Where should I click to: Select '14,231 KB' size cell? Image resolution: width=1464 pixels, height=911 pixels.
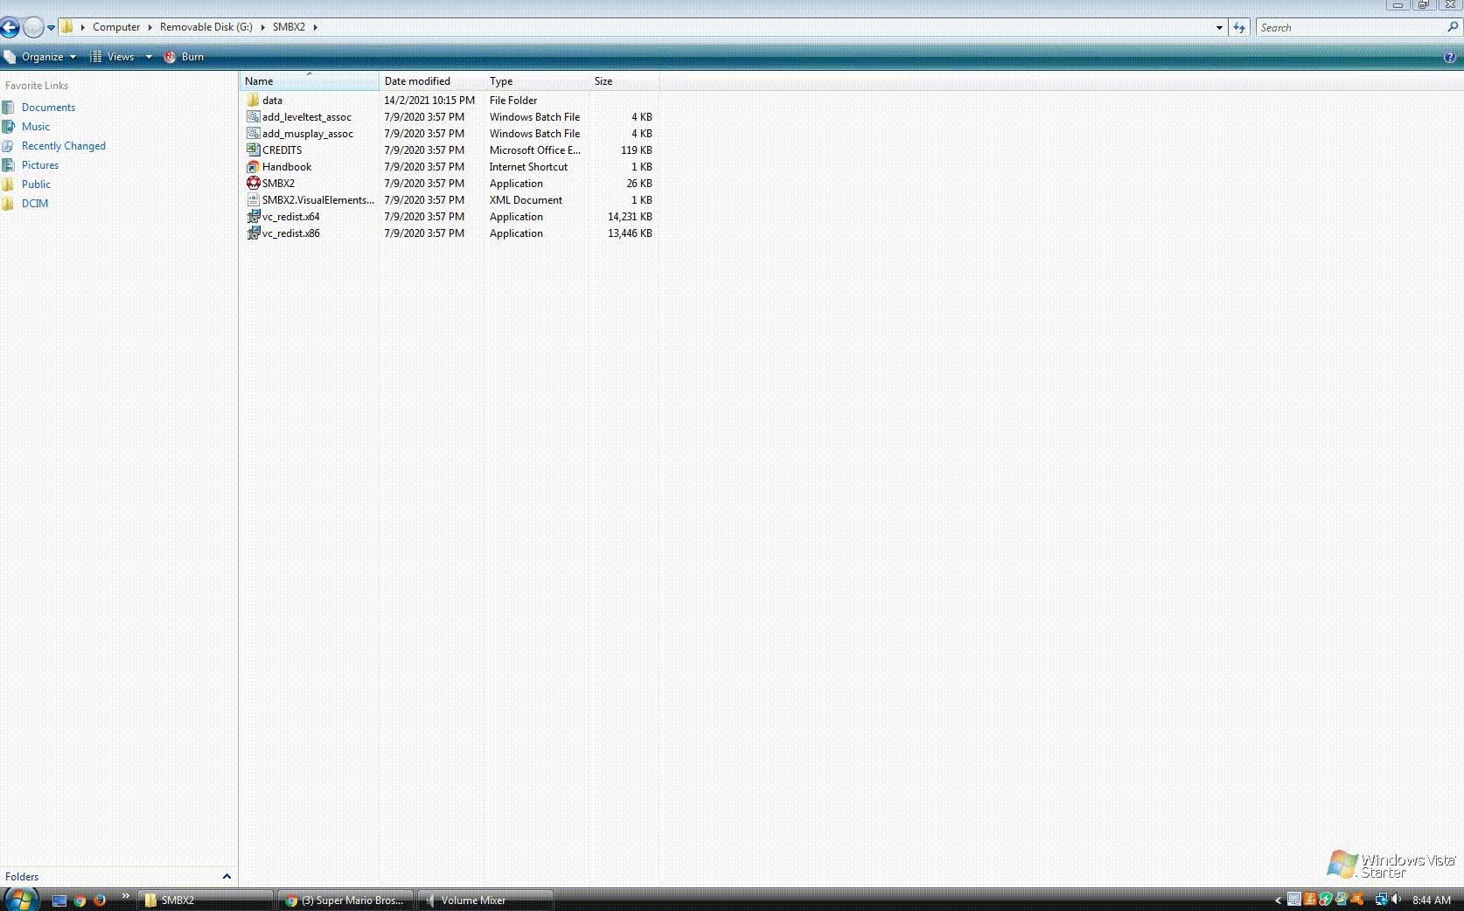[630, 217]
